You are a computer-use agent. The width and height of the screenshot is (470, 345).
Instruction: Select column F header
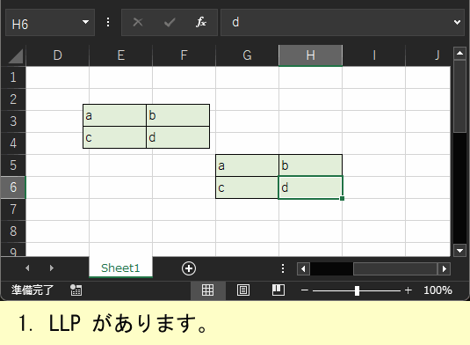click(184, 55)
